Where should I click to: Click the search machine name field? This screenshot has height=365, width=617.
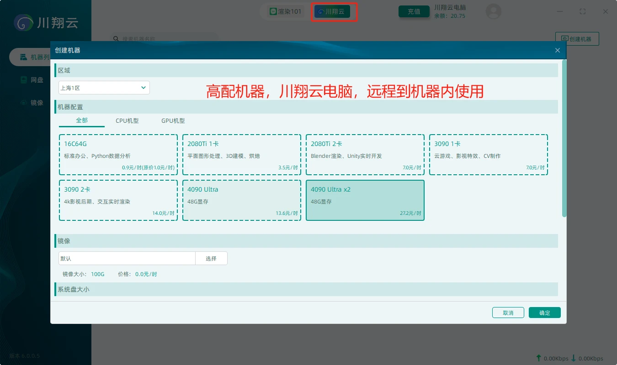(x=165, y=39)
